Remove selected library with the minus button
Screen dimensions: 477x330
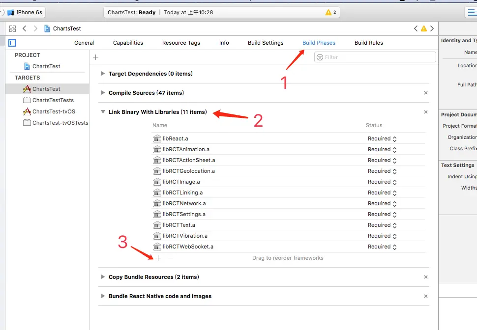[x=170, y=258]
